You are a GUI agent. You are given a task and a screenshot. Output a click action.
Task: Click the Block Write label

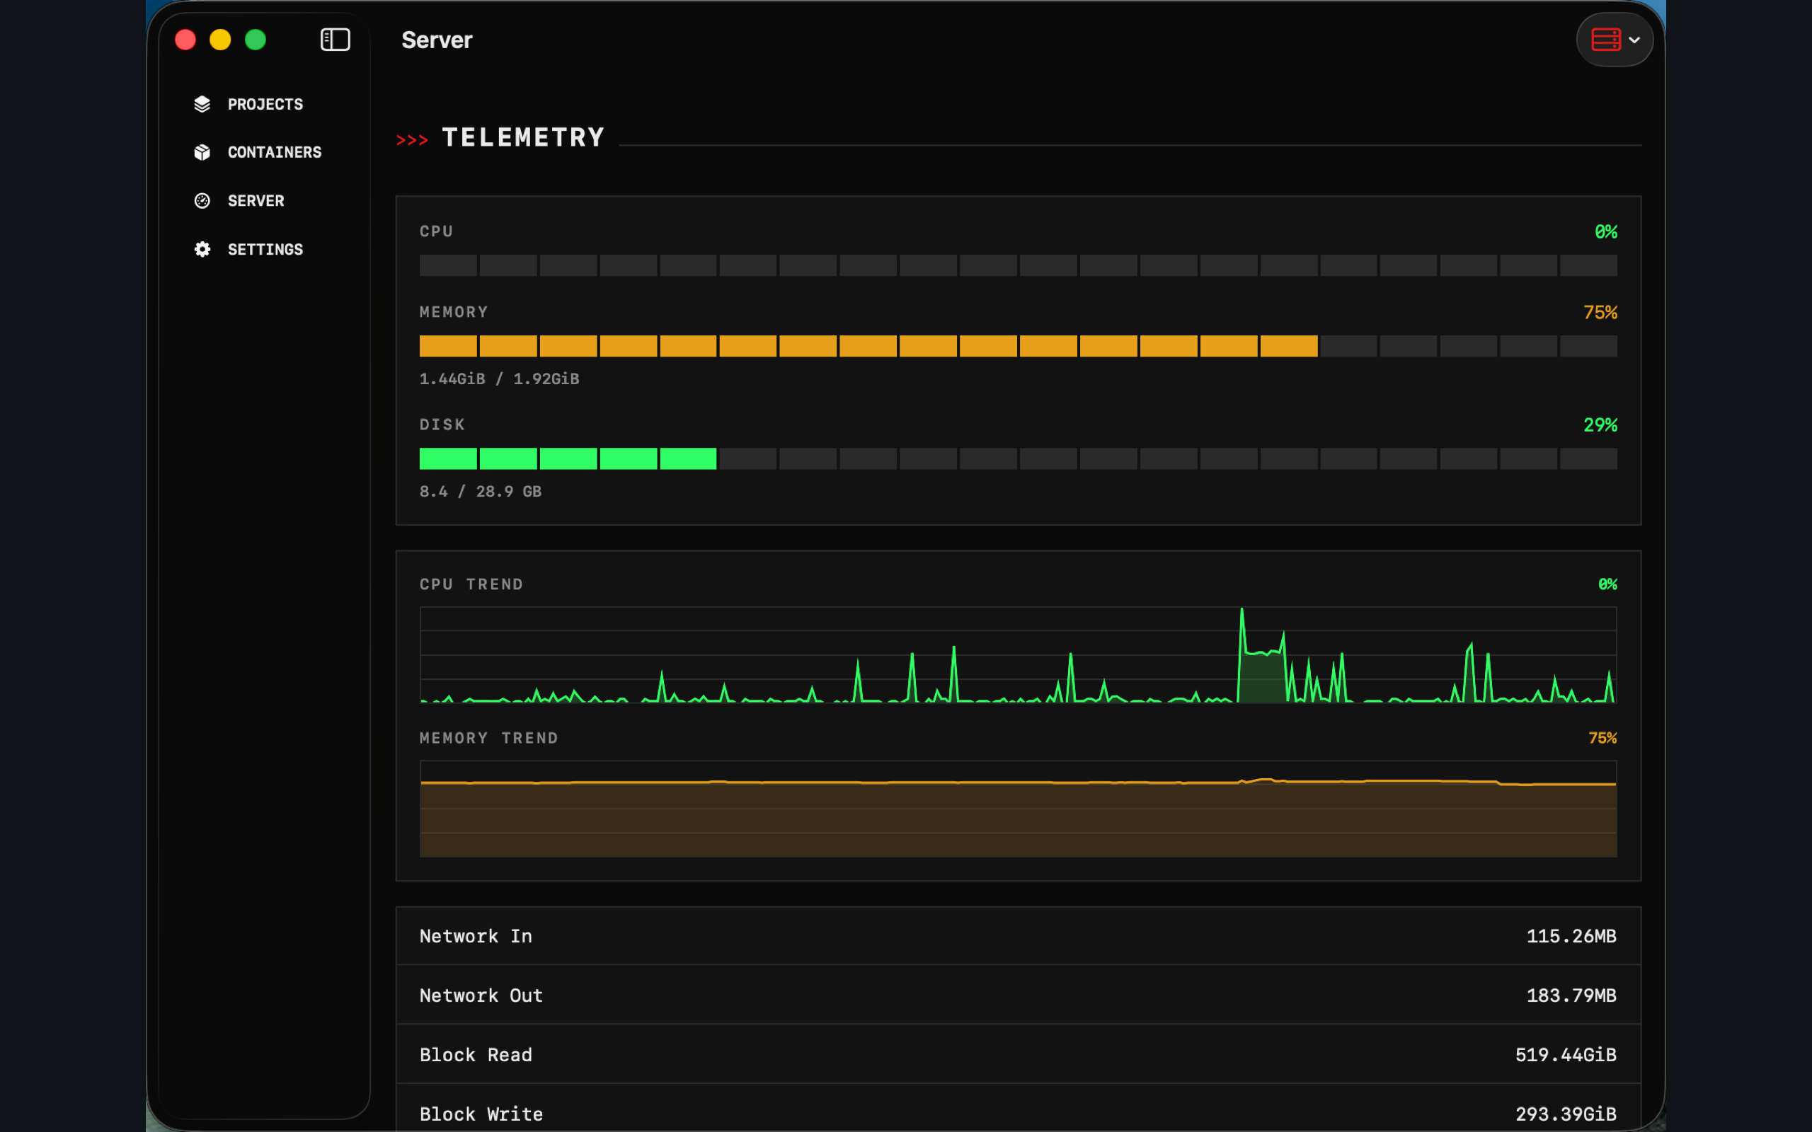pyautogui.click(x=481, y=1114)
